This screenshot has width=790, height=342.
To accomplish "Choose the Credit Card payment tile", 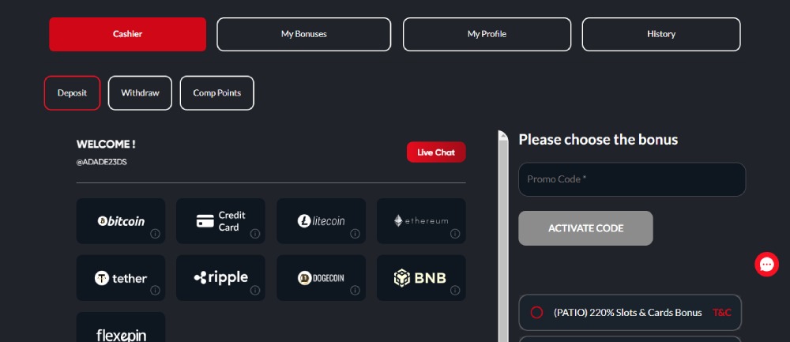I will [220, 221].
